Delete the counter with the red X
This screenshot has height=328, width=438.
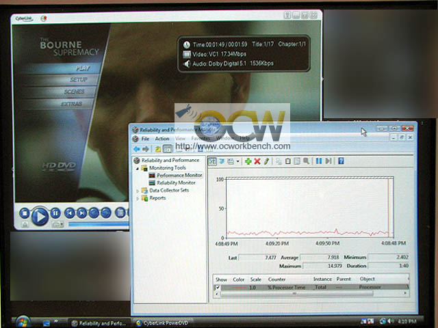(257, 161)
